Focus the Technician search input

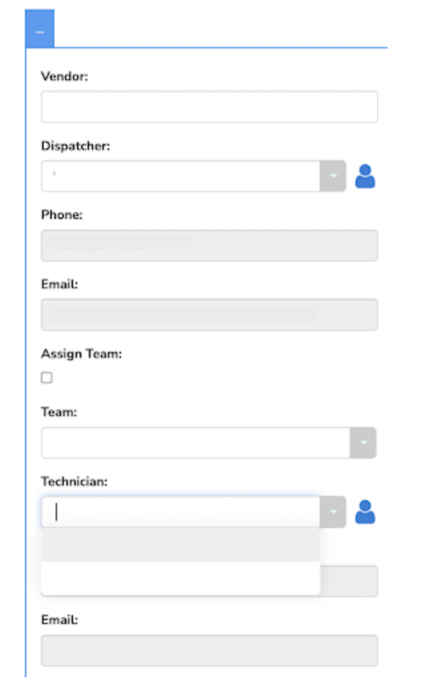[181, 512]
